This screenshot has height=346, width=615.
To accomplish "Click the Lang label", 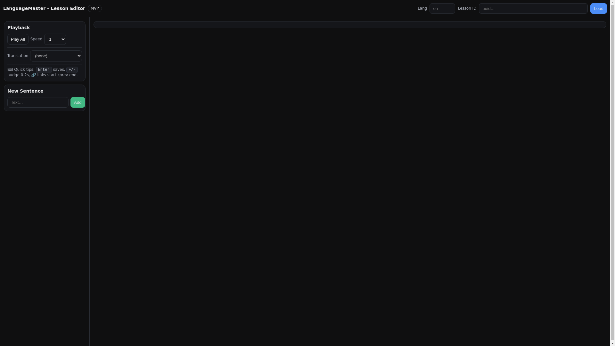I will [422, 8].
